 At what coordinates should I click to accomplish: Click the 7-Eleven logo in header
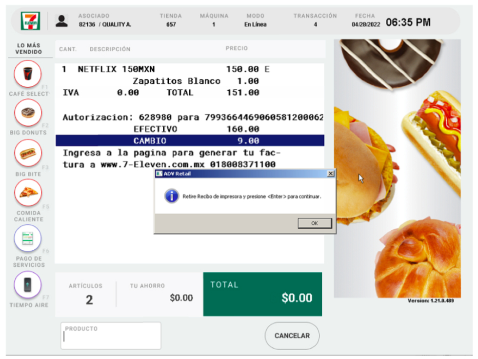28,21
